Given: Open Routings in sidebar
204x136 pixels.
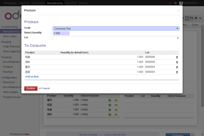Looking at the screenshot, I should pos(8,72).
